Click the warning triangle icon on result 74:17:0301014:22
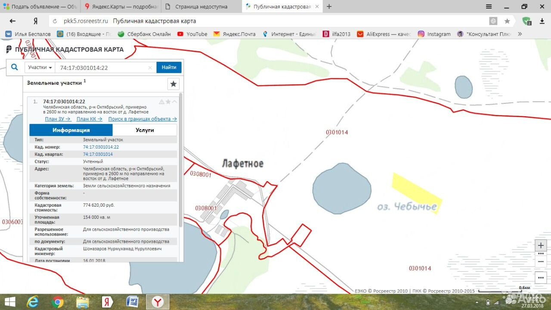This screenshot has height=310, width=551. point(162,102)
